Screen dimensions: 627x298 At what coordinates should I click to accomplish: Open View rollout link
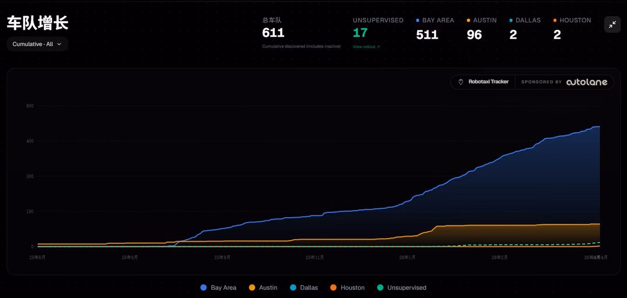(x=366, y=46)
